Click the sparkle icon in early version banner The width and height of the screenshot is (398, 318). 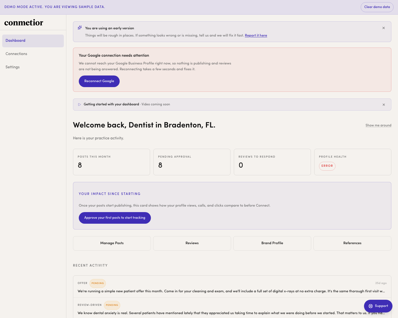tap(80, 28)
